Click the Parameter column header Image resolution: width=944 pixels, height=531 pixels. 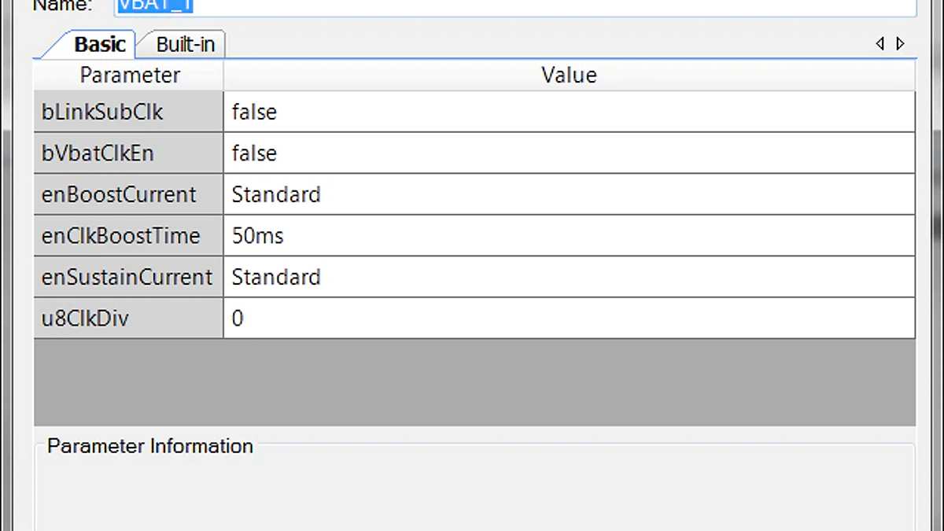point(129,75)
